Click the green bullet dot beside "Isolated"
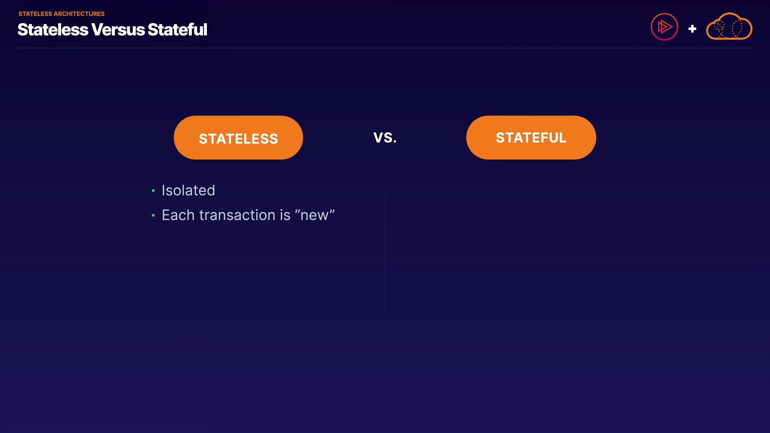Screen dimensions: 770x433 point(153,191)
